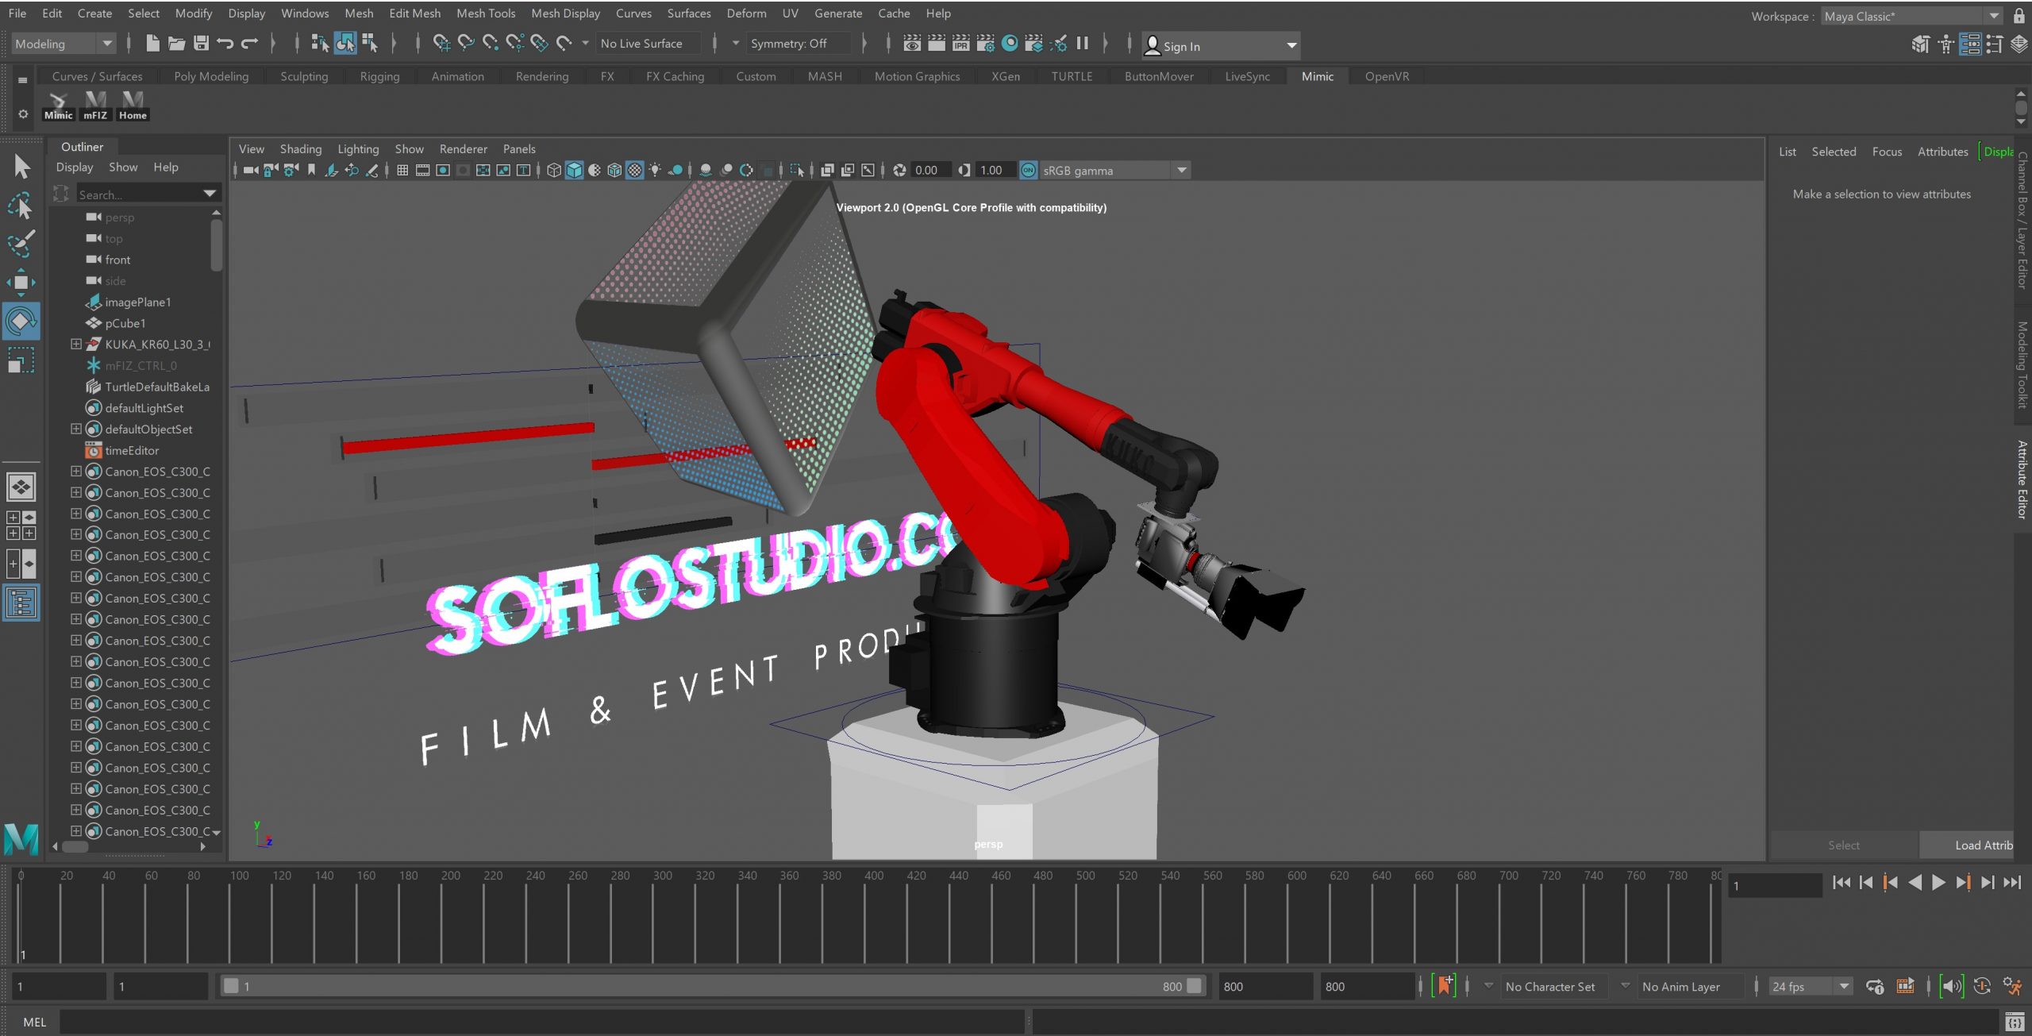Enable wireframe shading in viewport
Screen dimensions: 2032x1036
(554, 171)
